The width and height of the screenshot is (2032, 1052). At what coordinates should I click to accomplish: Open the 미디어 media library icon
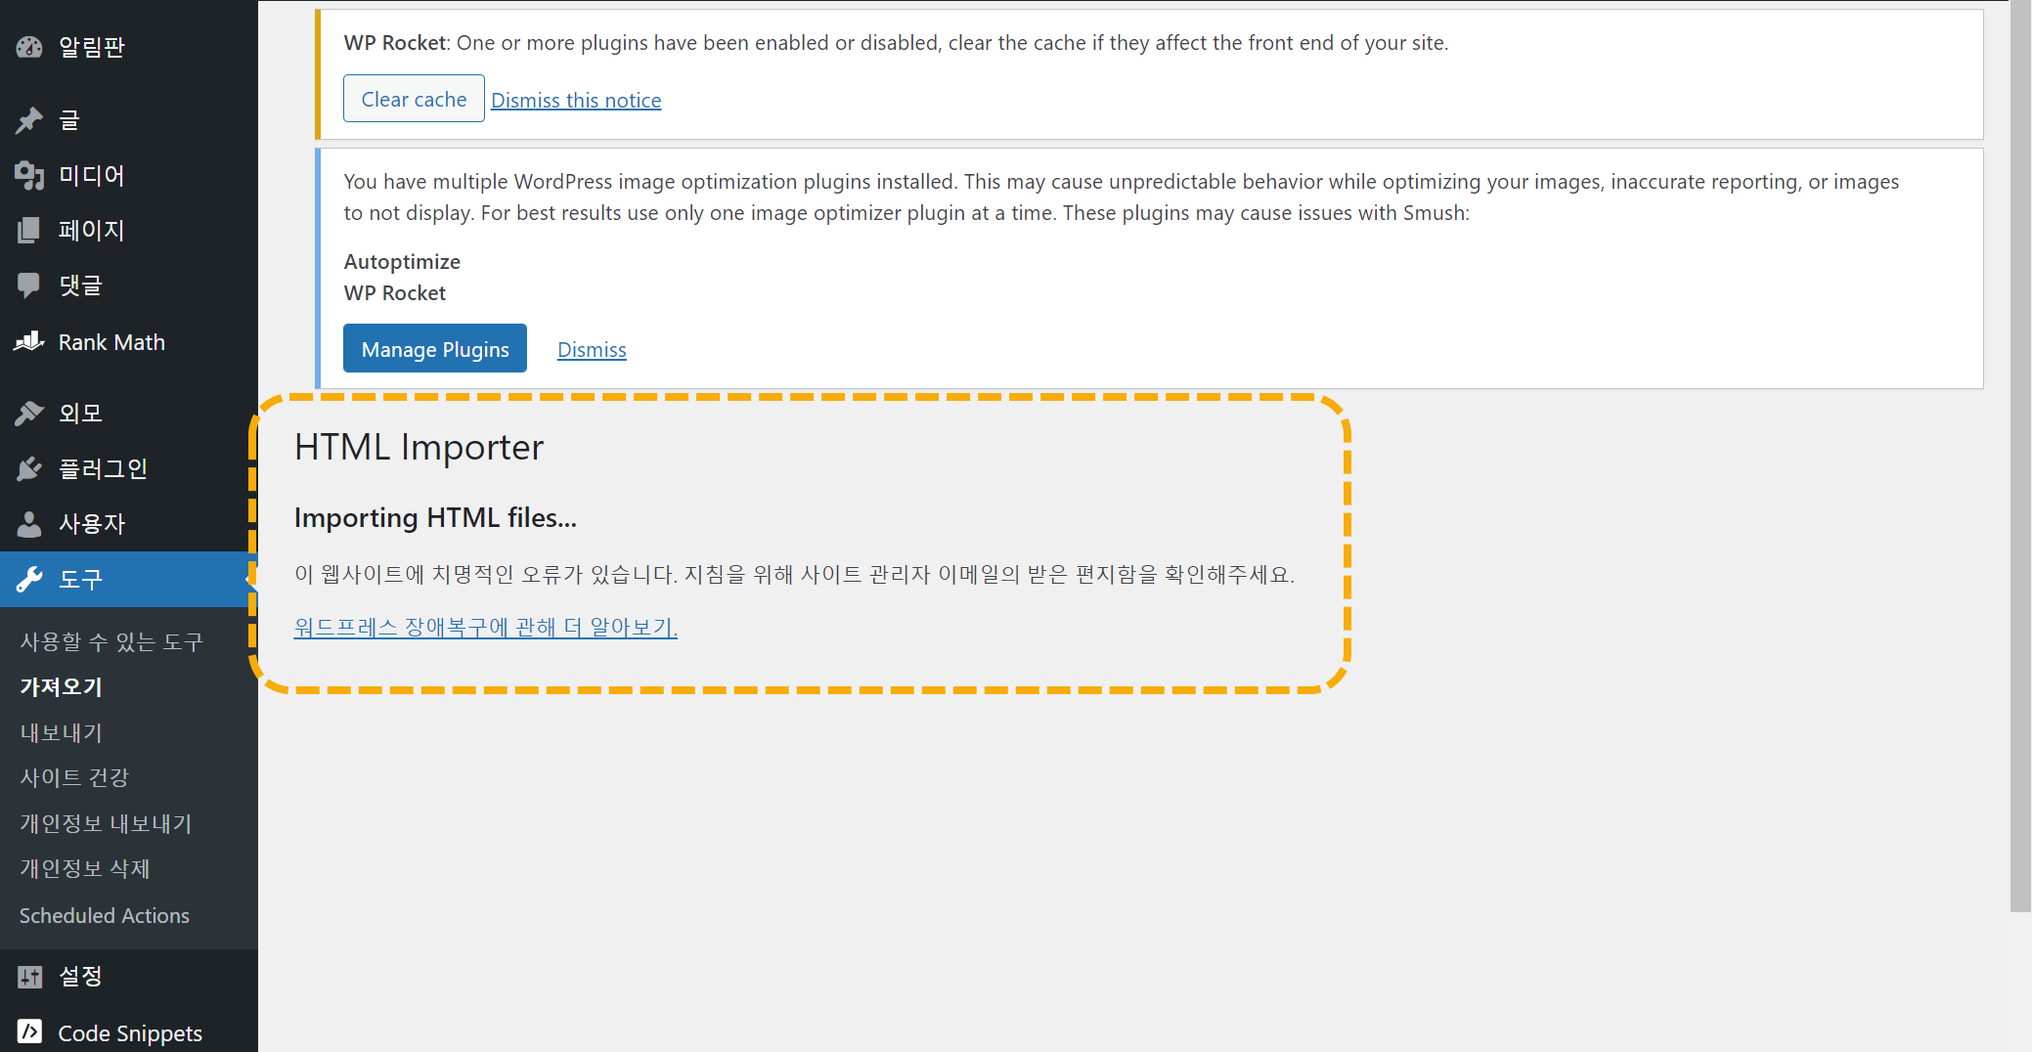click(x=29, y=176)
